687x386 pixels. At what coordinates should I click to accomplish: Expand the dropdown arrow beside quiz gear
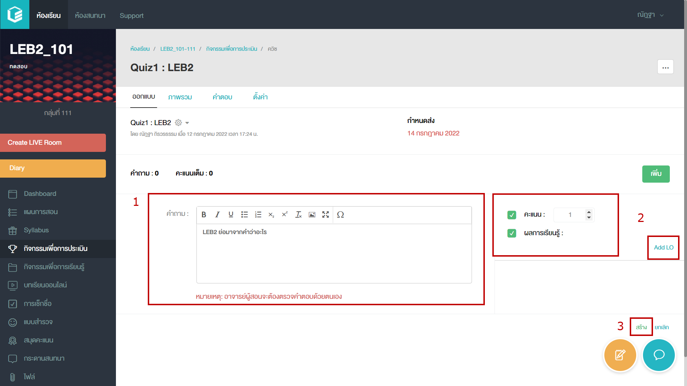pos(187,123)
